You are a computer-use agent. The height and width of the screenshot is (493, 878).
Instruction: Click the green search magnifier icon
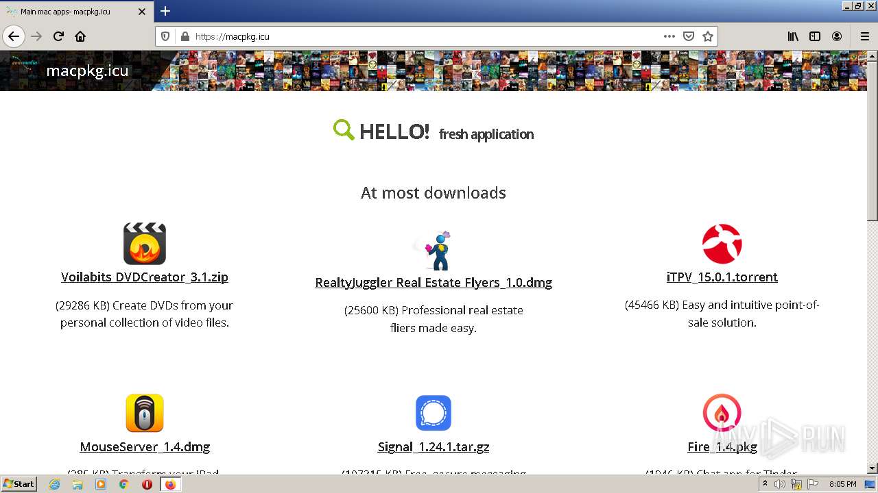pos(344,129)
